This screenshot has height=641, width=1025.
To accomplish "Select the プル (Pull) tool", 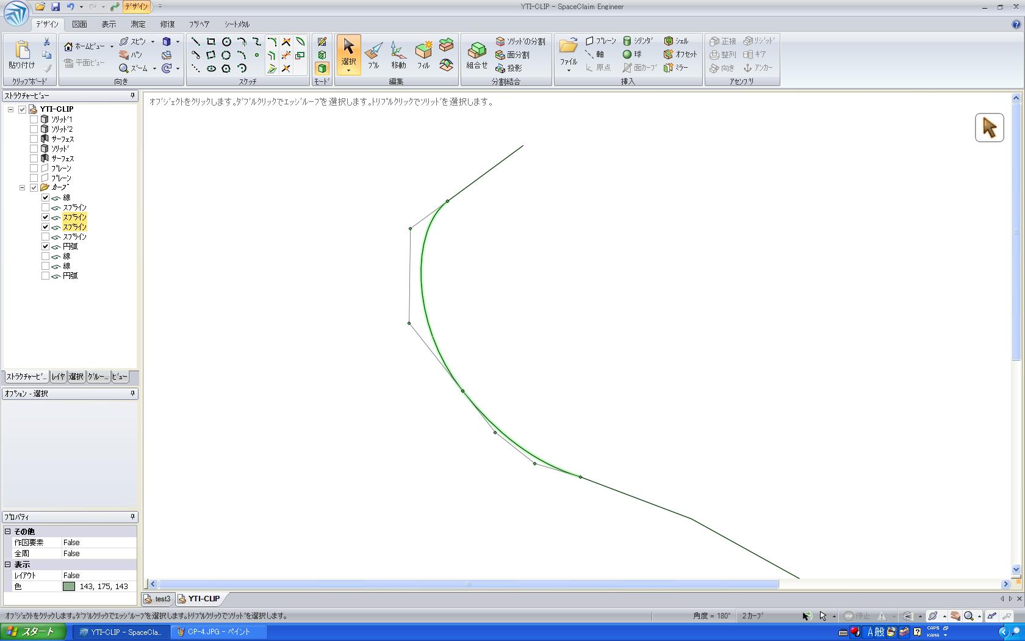I will [373, 55].
